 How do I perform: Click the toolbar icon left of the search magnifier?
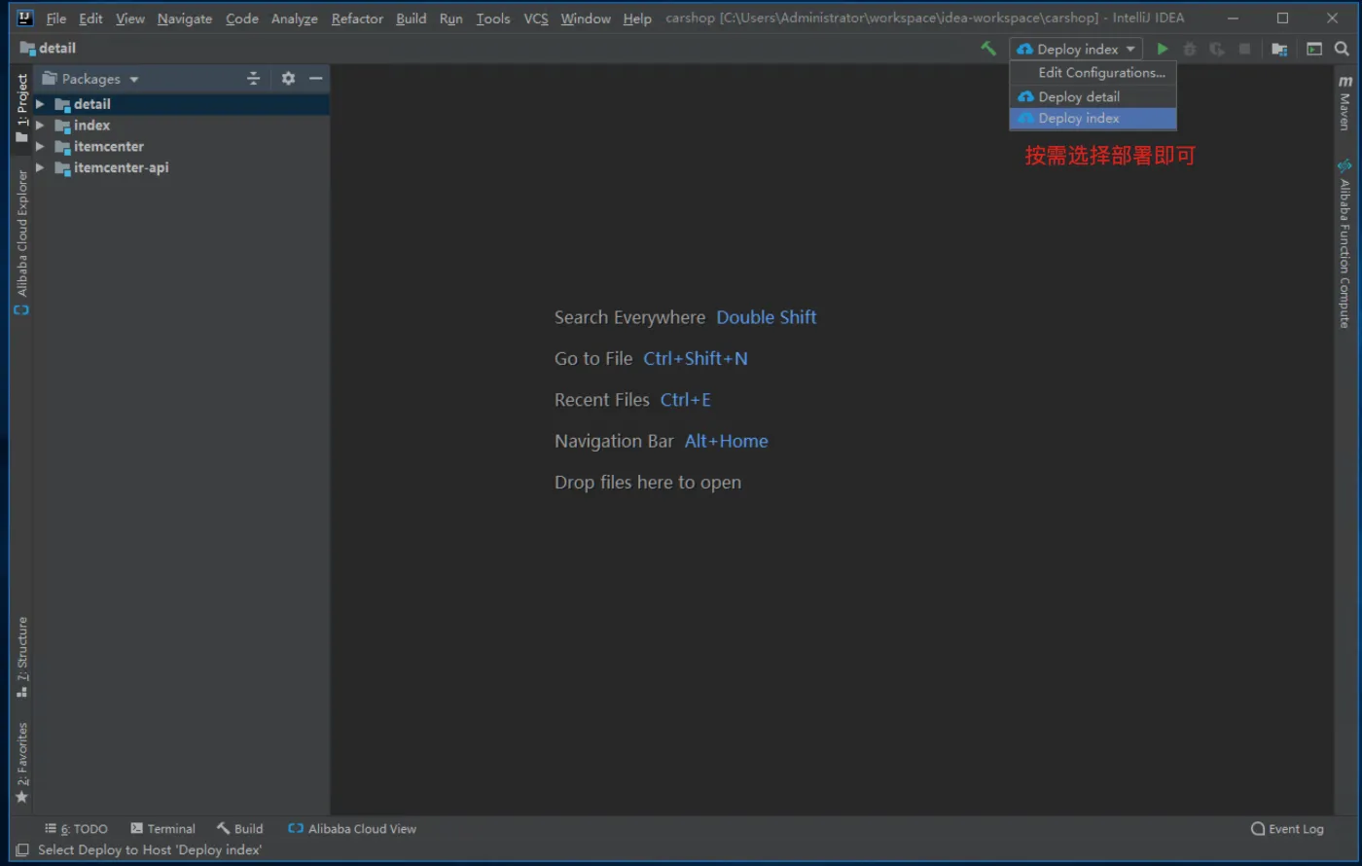(1314, 49)
